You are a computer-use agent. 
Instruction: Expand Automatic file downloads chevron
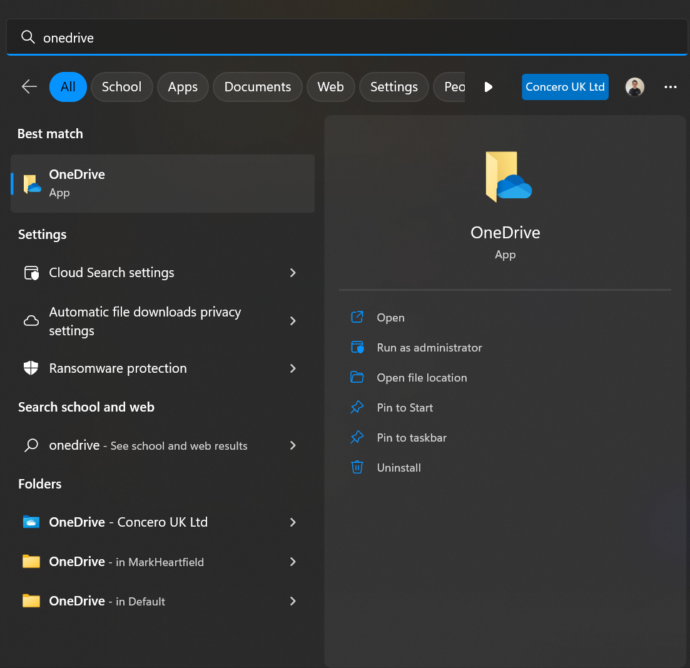click(293, 321)
